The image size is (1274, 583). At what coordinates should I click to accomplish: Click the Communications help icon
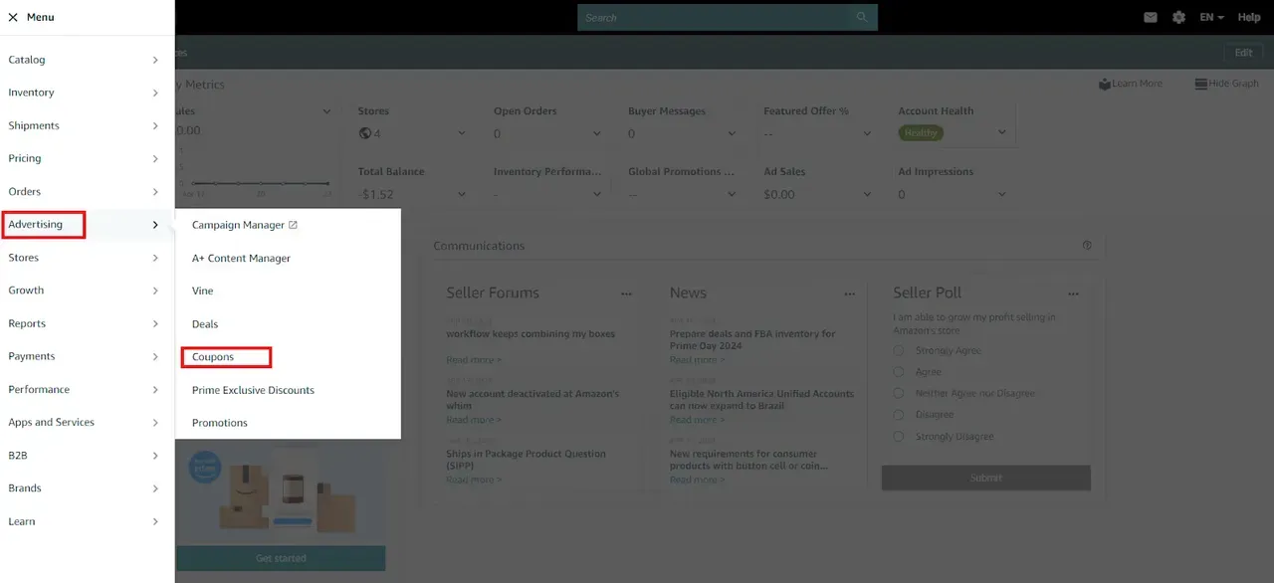1087,246
